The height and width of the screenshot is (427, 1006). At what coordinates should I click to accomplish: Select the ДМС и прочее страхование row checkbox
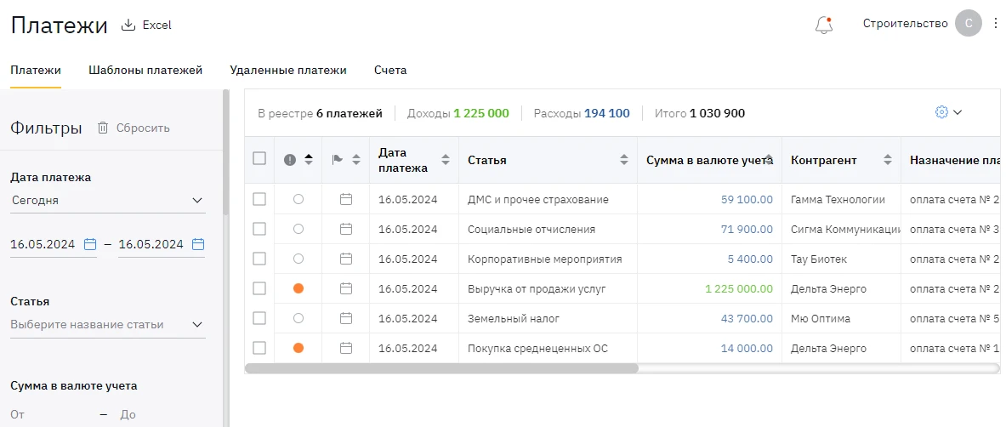point(259,200)
